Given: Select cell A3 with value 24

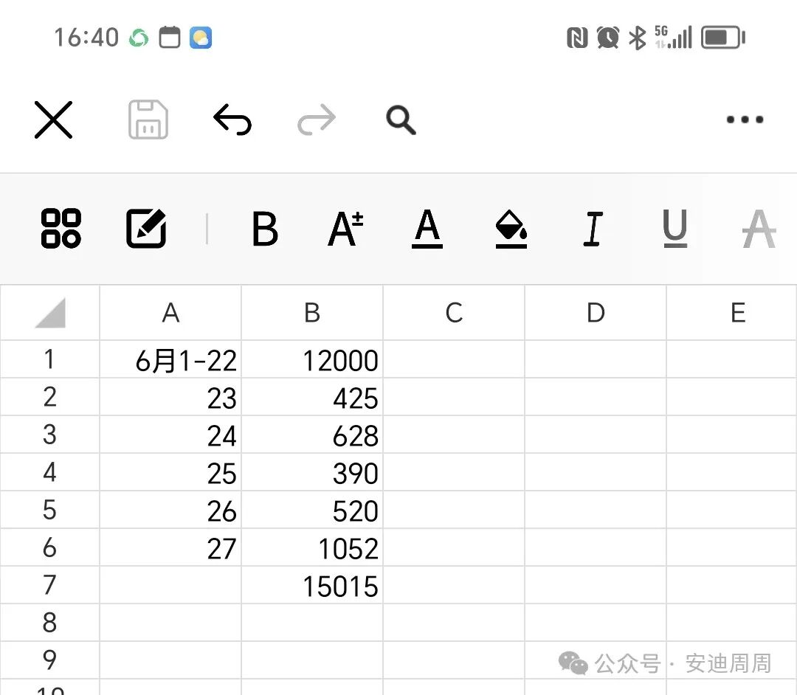Looking at the screenshot, I should (170, 435).
